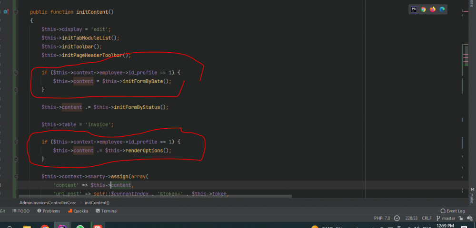Click initContent() breadcrumb
476x228 pixels.
click(x=97, y=203)
